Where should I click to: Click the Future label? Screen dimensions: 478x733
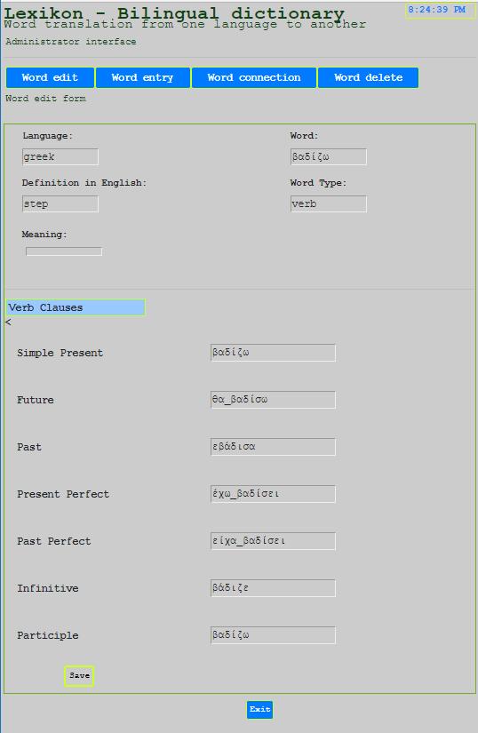pyautogui.click(x=36, y=400)
